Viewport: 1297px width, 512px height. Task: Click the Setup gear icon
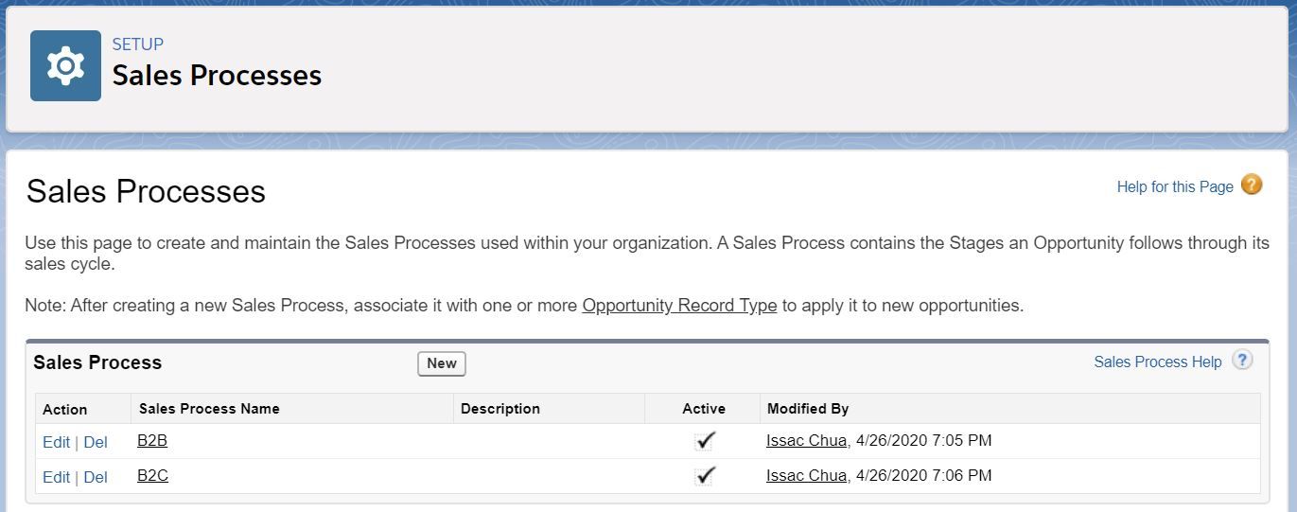coord(65,65)
